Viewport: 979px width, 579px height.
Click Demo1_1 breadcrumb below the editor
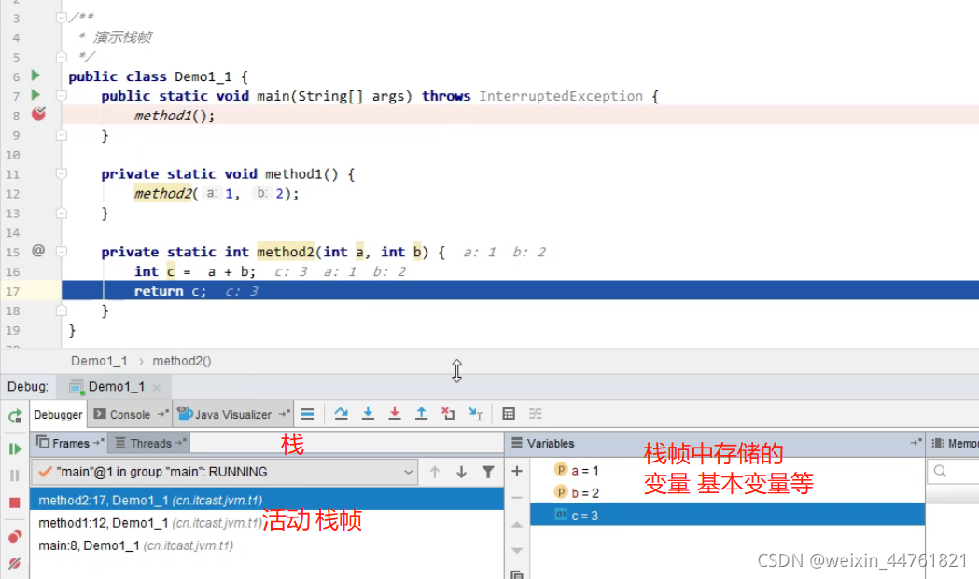[99, 361]
